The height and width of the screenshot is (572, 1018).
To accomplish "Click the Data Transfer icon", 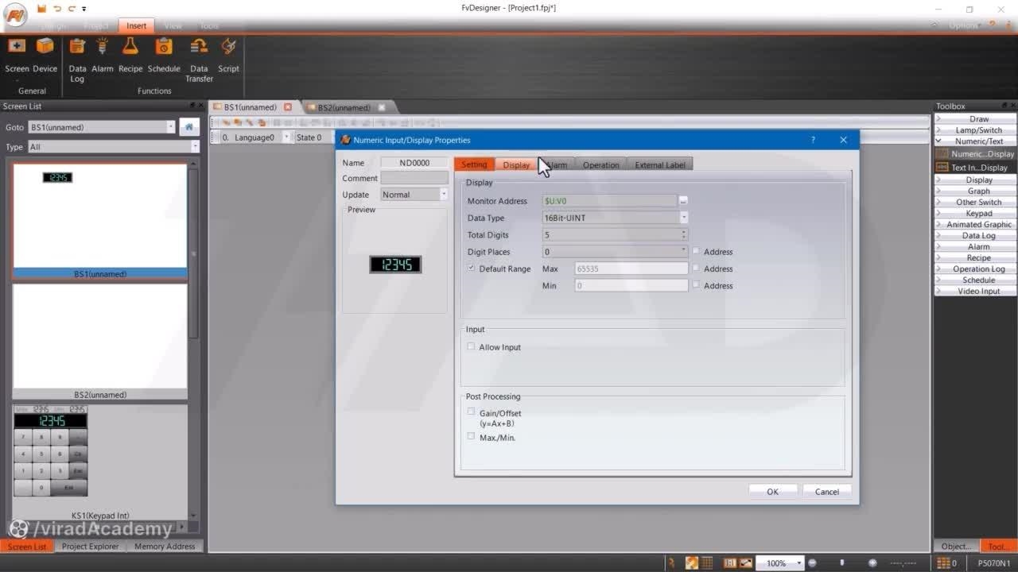I will [x=199, y=48].
